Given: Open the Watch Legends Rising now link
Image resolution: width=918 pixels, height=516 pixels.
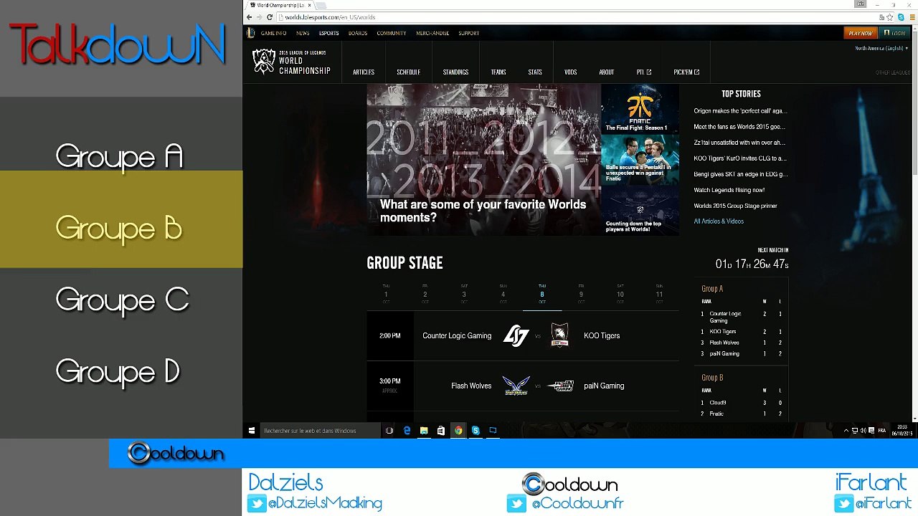Looking at the screenshot, I should 729,190.
